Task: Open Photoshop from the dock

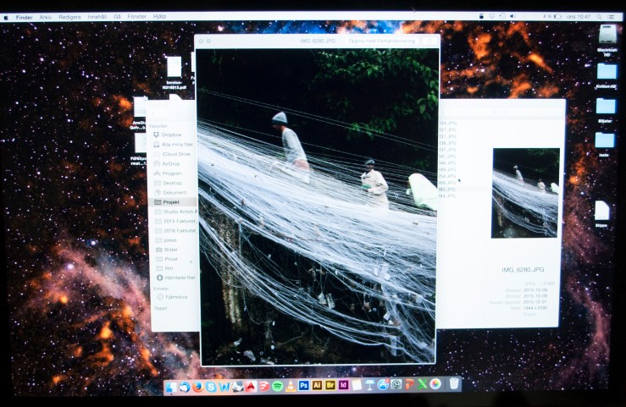Action: coord(303,386)
